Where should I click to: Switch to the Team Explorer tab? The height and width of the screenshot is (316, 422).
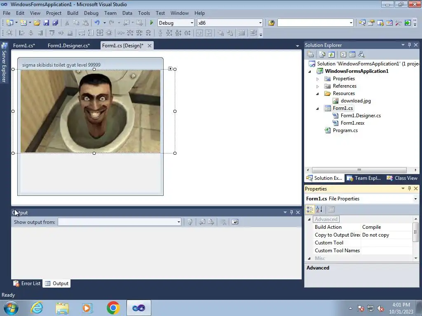click(363, 178)
